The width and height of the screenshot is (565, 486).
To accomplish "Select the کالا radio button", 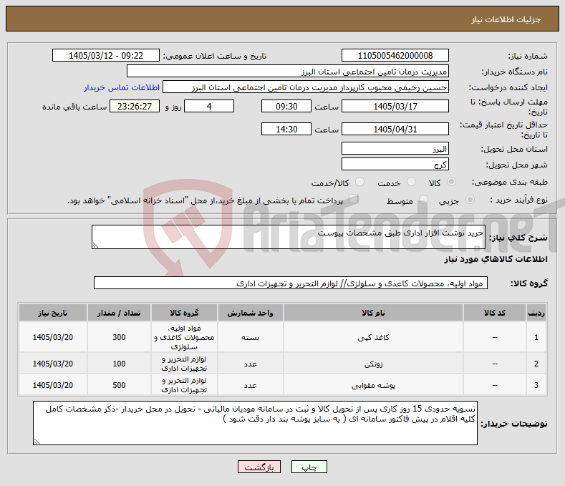I will [451, 182].
